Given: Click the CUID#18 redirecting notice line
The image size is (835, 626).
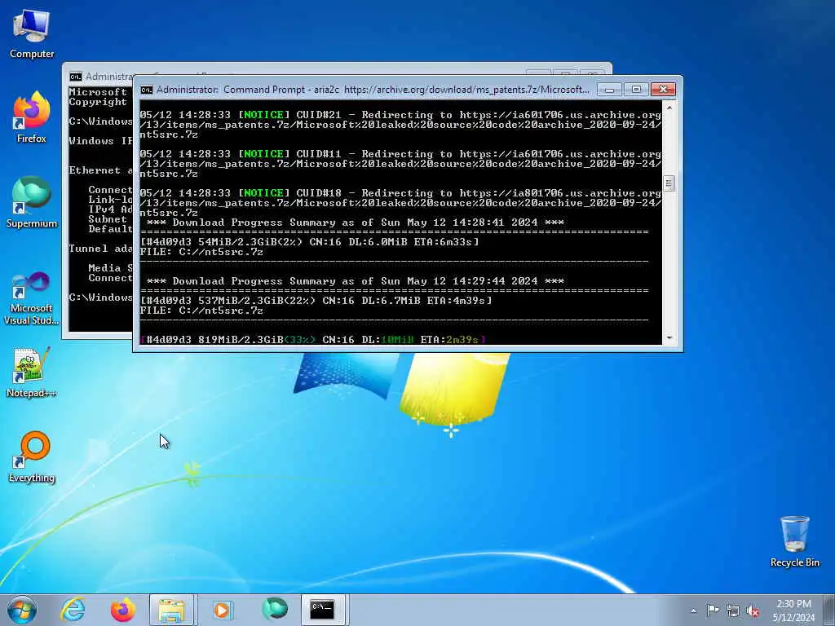Looking at the screenshot, I should [400, 203].
